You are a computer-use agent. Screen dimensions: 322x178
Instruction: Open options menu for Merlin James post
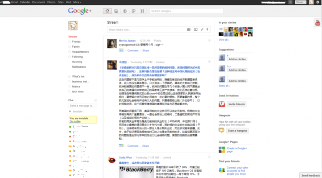(x=209, y=40)
